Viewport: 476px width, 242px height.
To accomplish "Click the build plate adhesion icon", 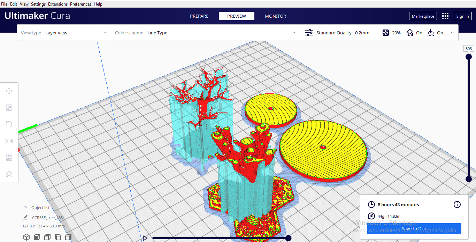I will coord(430,32).
